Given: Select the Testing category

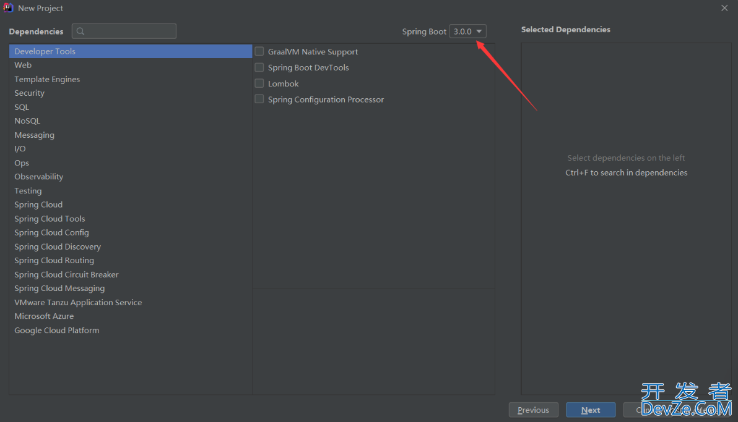Looking at the screenshot, I should (x=131, y=191).
